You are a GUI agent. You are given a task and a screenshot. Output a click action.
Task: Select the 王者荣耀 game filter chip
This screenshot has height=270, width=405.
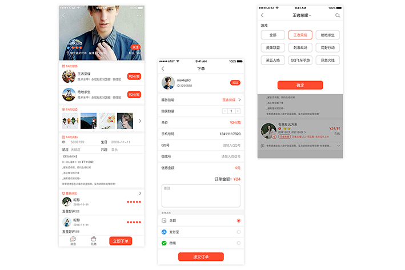click(300, 35)
